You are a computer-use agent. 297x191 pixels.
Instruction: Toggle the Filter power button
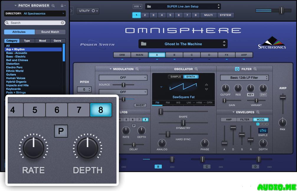click(237, 69)
